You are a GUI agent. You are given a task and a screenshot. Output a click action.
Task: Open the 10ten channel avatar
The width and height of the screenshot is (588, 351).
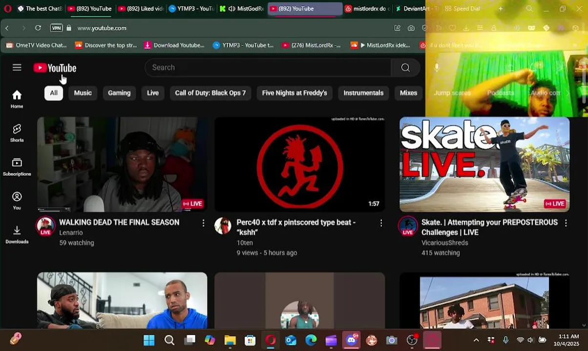tap(223, 226)
